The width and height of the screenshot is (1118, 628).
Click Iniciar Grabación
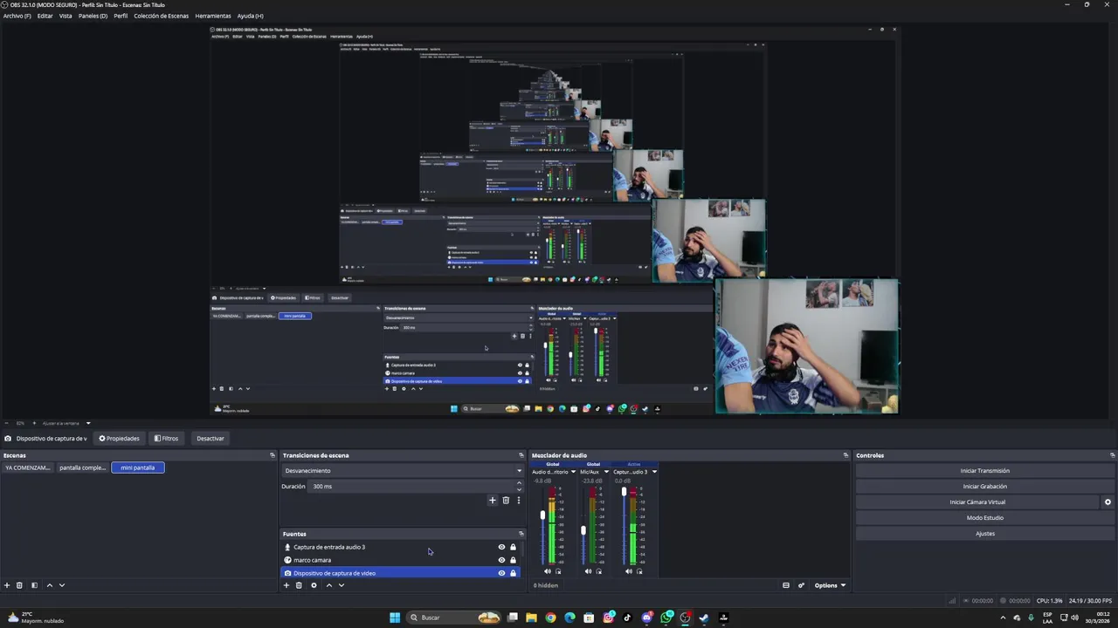pos(984,487)
